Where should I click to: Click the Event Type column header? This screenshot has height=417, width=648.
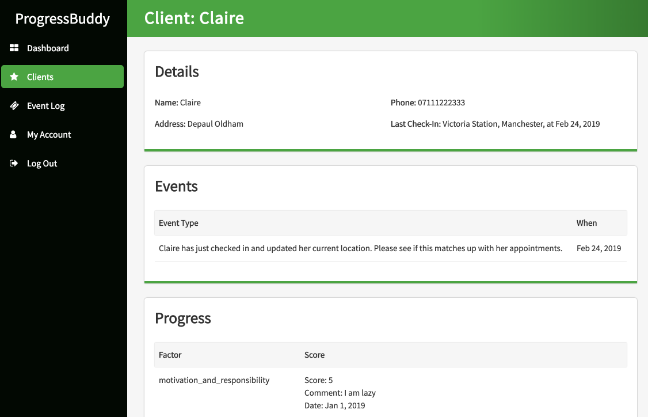click(x=178, y=223)
